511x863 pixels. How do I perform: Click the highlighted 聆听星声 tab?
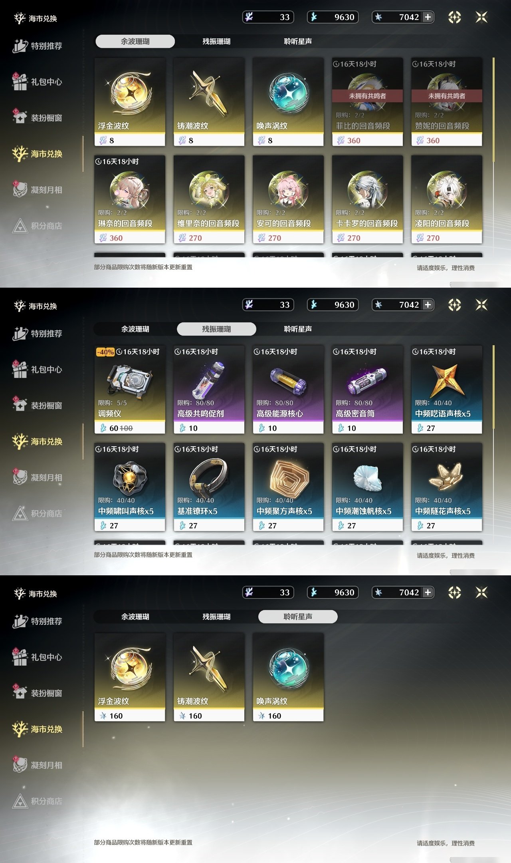pyautogui.click(x=298, y=616)
